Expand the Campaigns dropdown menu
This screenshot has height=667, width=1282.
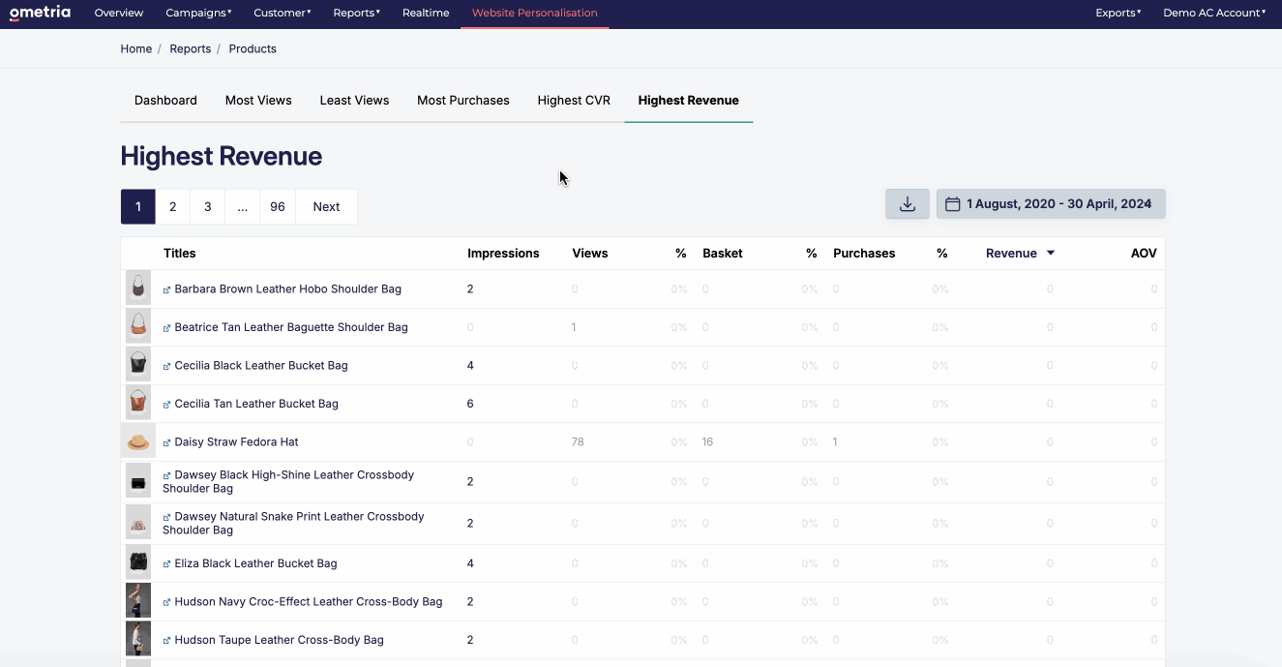click(x=198, y=13)
